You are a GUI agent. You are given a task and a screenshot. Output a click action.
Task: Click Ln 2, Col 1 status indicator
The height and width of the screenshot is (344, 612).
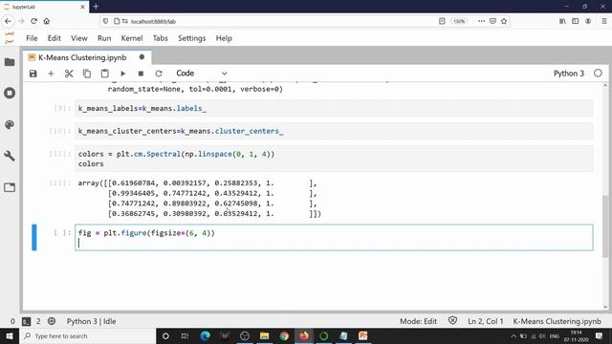485,321
